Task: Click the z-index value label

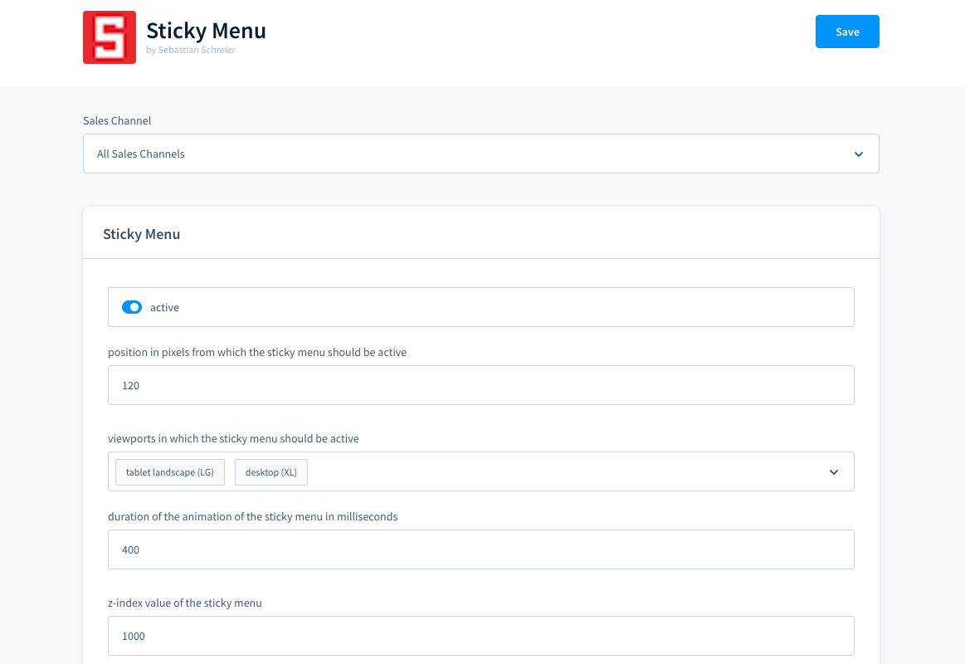Action: pos(185,603)
